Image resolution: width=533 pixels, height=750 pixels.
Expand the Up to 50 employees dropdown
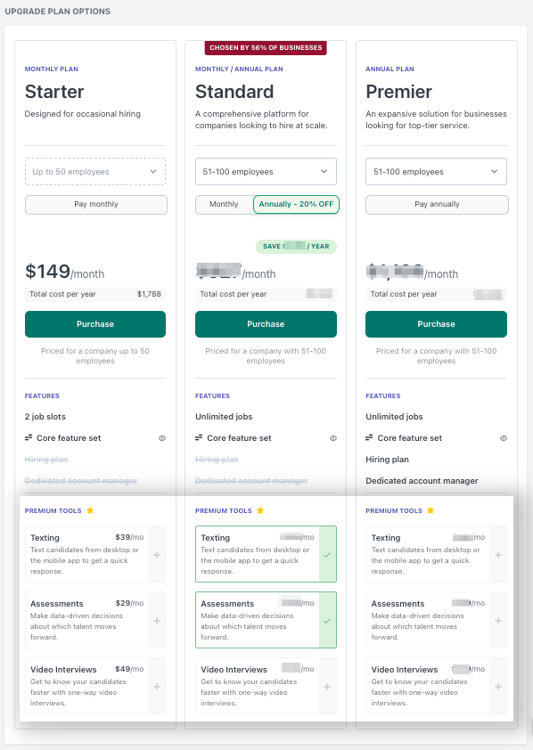pos(94,171)
